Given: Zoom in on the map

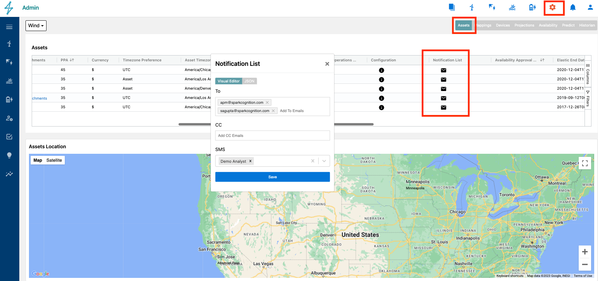Looking at the screenshot, I should point(585,252).
